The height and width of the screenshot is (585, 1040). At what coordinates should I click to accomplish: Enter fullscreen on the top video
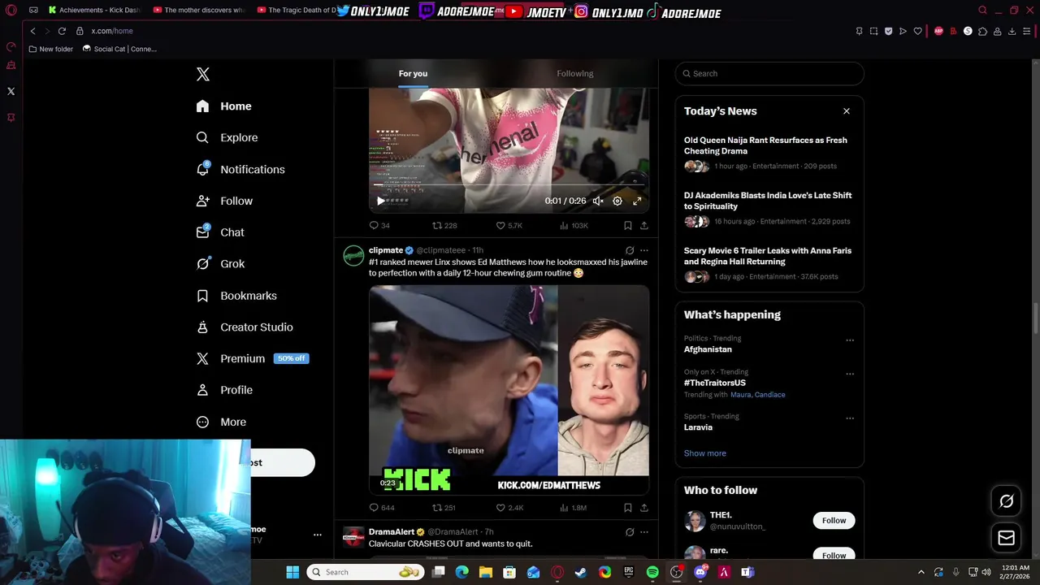point(637,201)
